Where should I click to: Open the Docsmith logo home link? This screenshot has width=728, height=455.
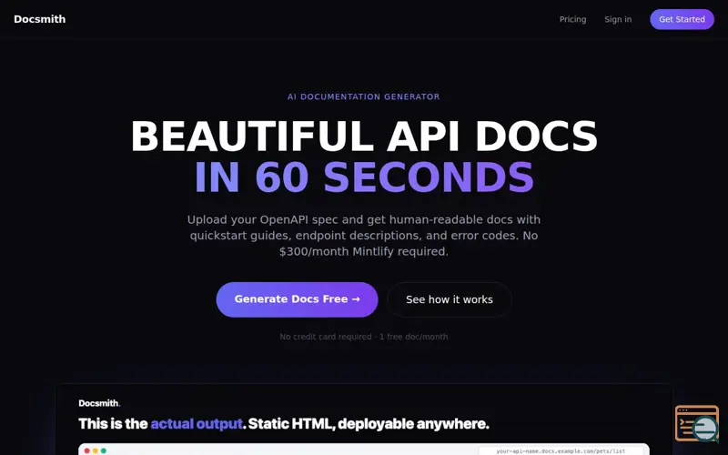tap(39, 19)
